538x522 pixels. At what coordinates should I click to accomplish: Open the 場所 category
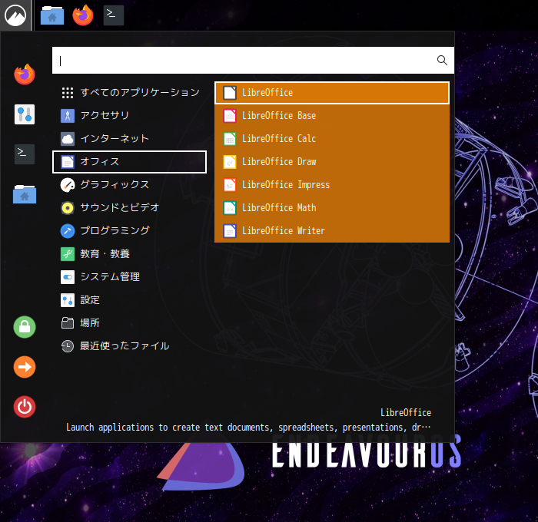pyautogui.click(x=129, y=323)
